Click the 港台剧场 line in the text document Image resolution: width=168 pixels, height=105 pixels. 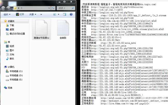(125, 70)
